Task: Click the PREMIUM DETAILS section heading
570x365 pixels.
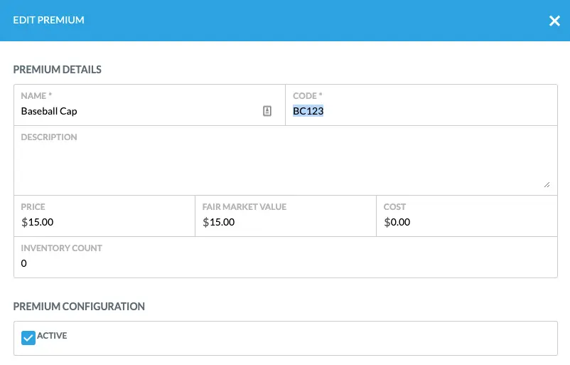Action: pyautogui.click(x=58, y=70)
